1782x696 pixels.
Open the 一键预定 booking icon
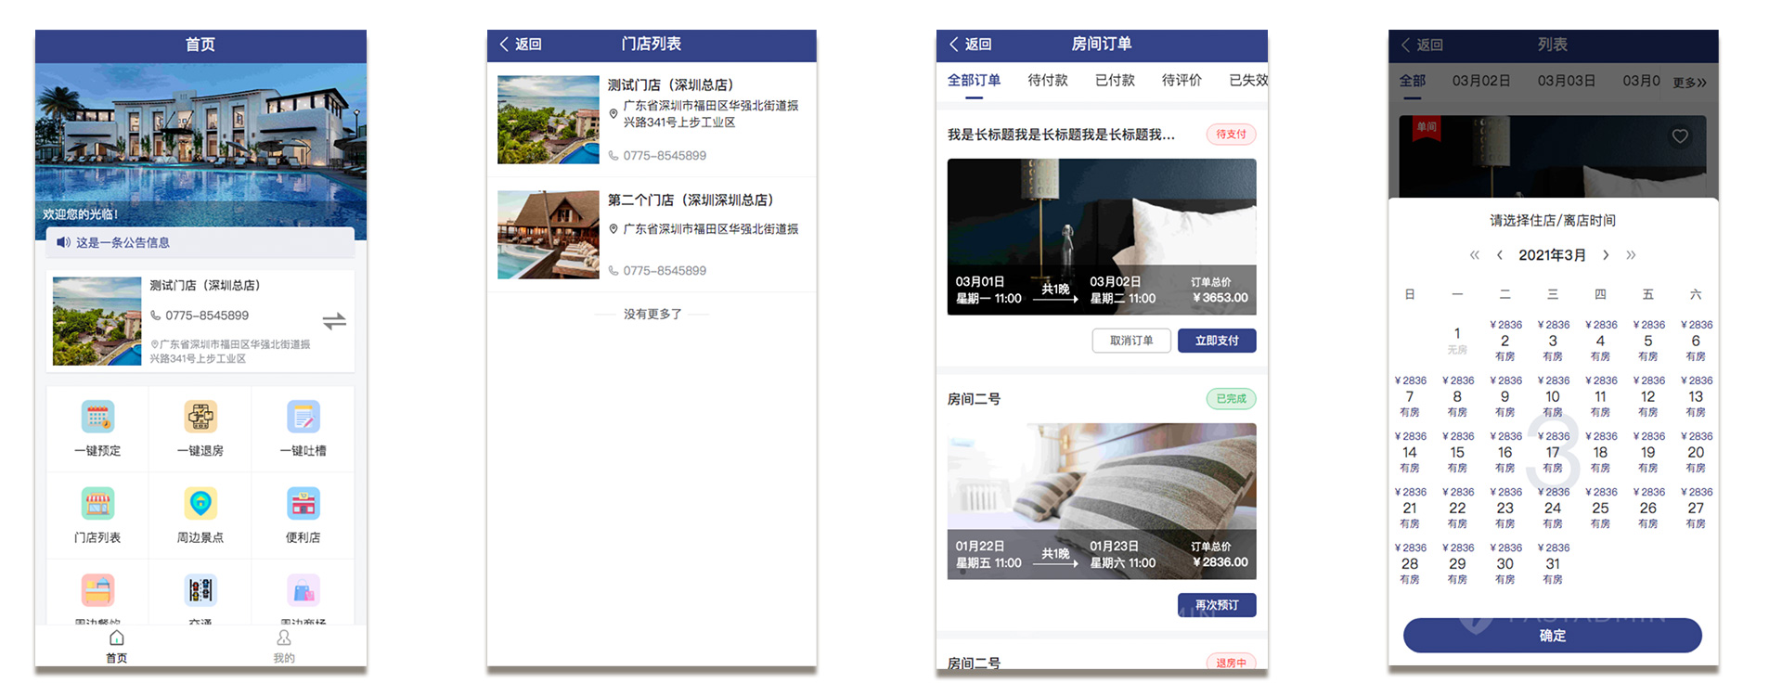pyautogui.click(x=97, y=417)
